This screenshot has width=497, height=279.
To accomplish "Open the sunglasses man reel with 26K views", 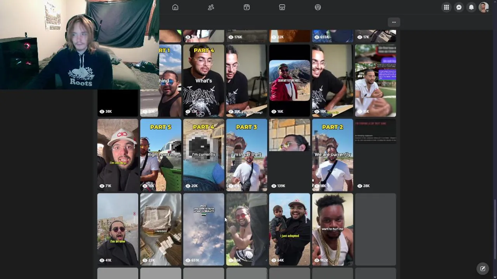I will [x=247, y=229].
